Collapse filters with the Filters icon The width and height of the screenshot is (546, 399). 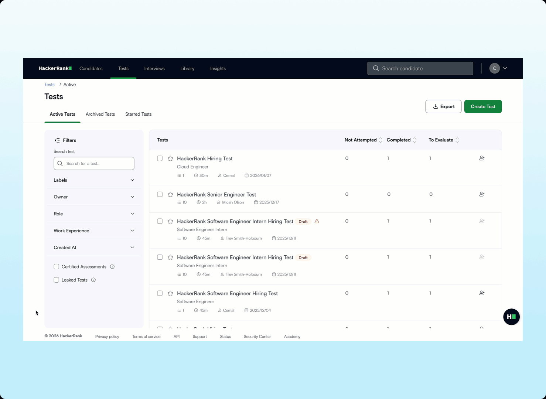pyautogui.click(x=57, y=140)
